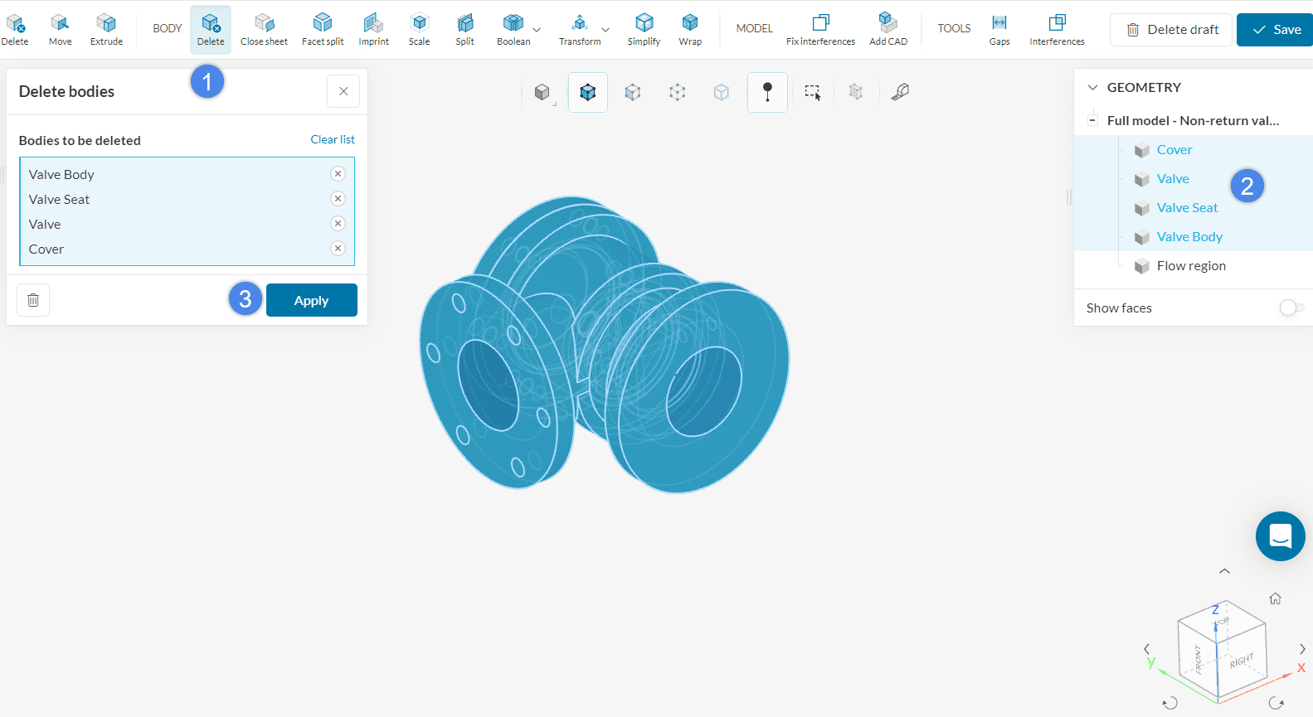This screenshot has width=1313, height=717.
Task: Collapse the Full model tree node
Action: pos(1092,121)
